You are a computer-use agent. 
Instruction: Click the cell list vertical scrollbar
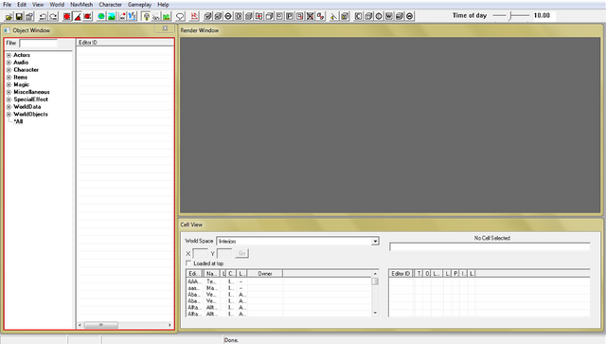click(x=375, y=293)
